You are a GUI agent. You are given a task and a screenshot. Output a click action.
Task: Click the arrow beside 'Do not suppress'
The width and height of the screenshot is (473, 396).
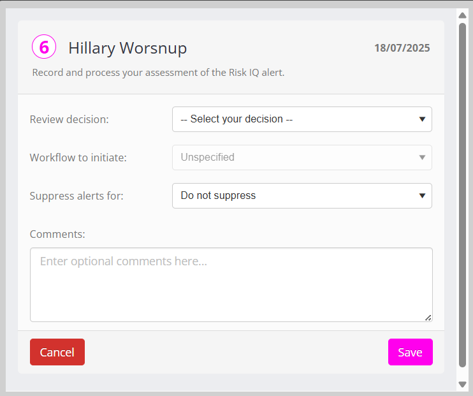(422, 196)
